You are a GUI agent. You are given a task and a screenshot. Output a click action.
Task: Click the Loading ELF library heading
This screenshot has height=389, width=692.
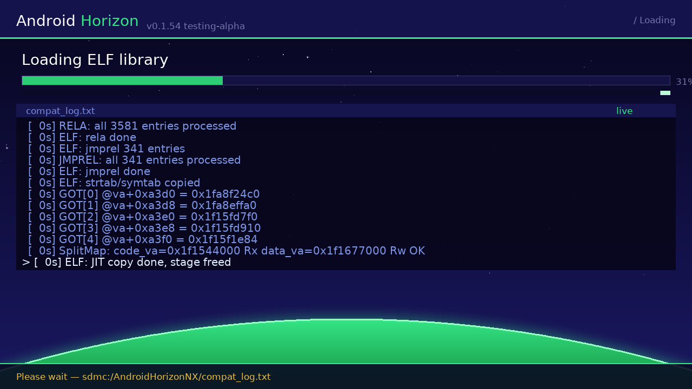(95, 60)
